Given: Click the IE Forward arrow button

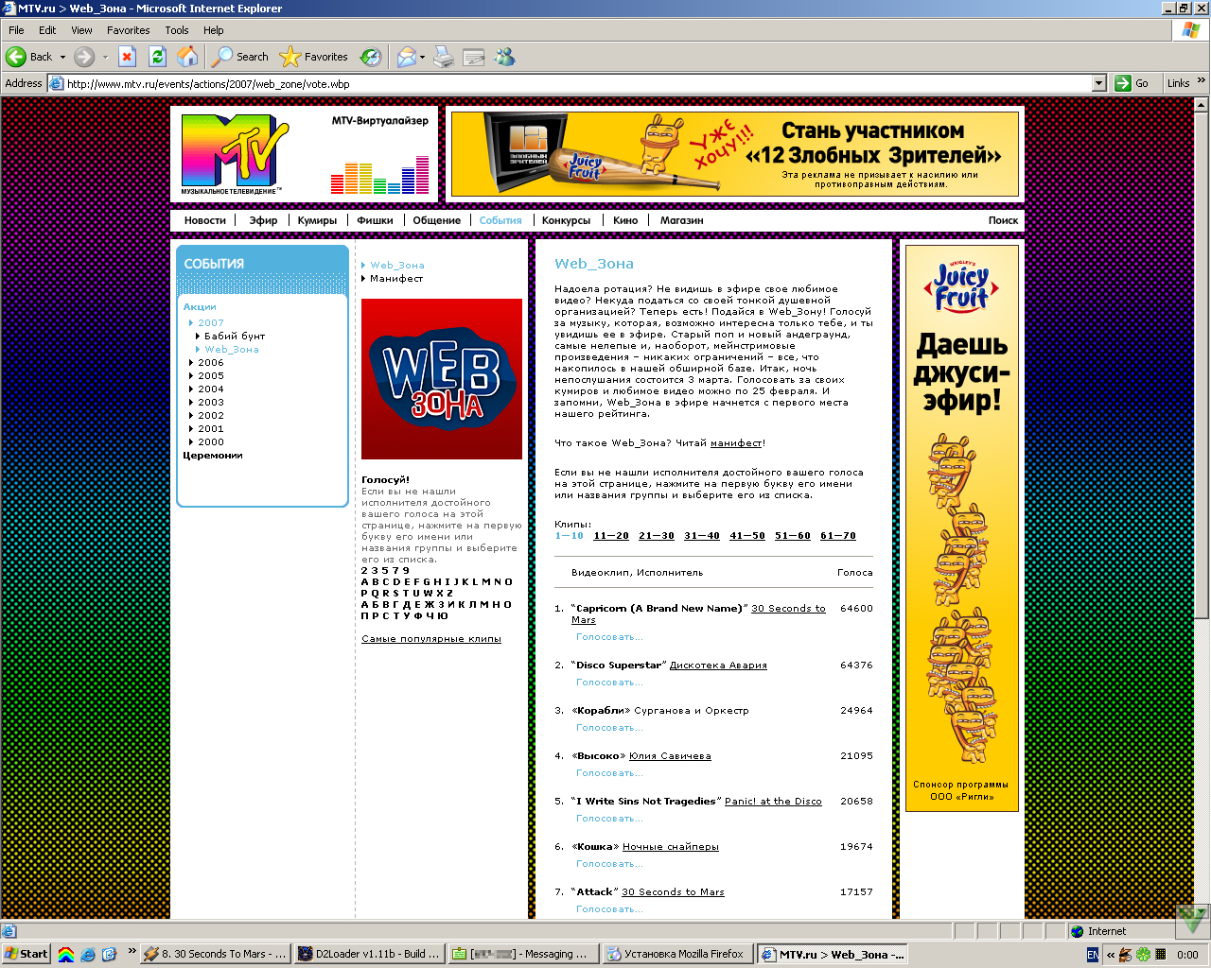Looking at the screenshot, I should click(84, 57).
